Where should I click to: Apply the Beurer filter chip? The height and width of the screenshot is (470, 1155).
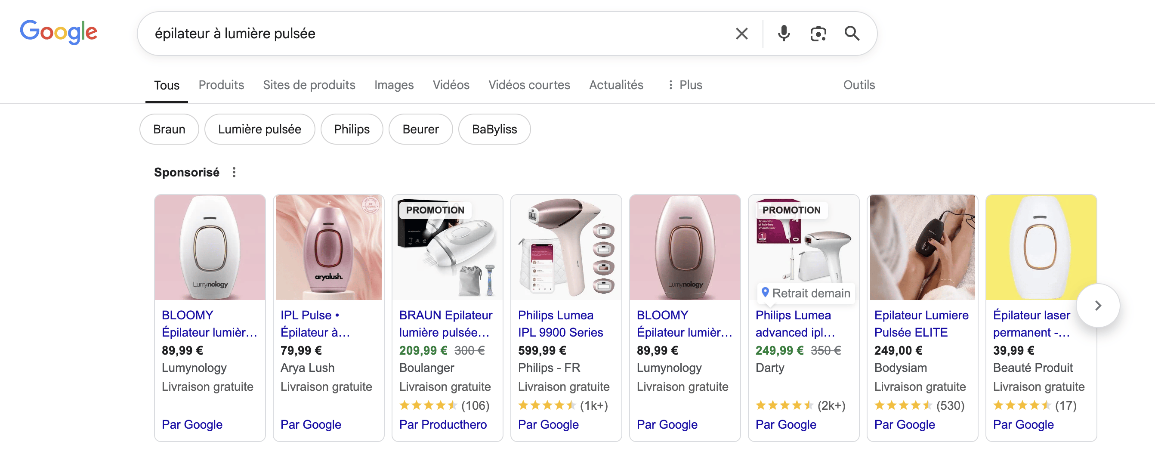pos(420,129)
